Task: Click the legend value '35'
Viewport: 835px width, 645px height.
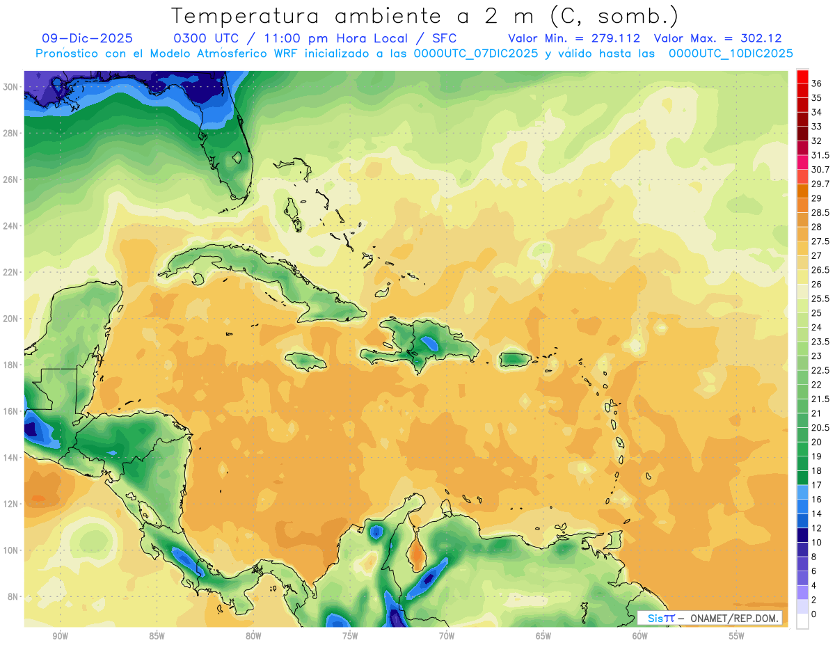Action: click(816, 97)
